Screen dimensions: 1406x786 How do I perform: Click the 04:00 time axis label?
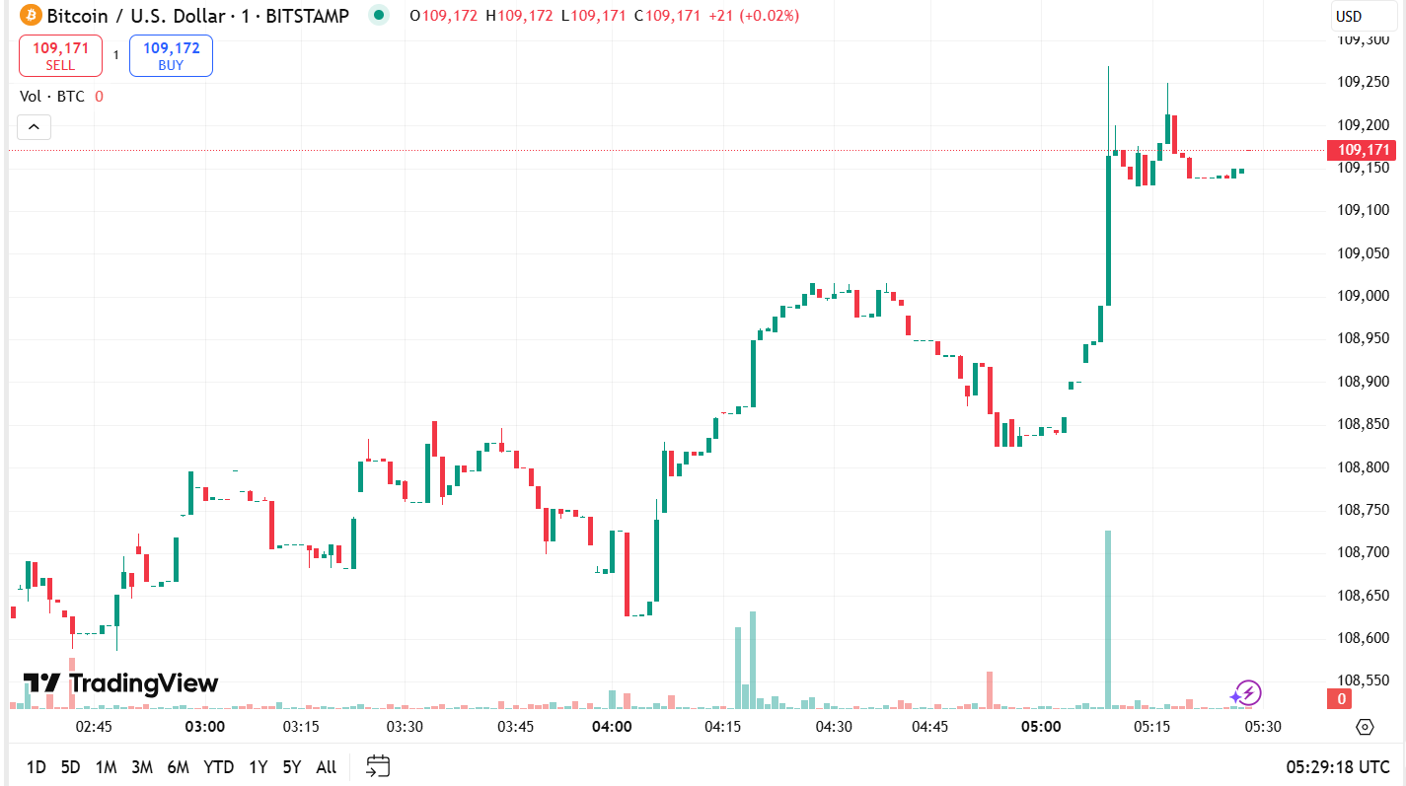[611, 727]
